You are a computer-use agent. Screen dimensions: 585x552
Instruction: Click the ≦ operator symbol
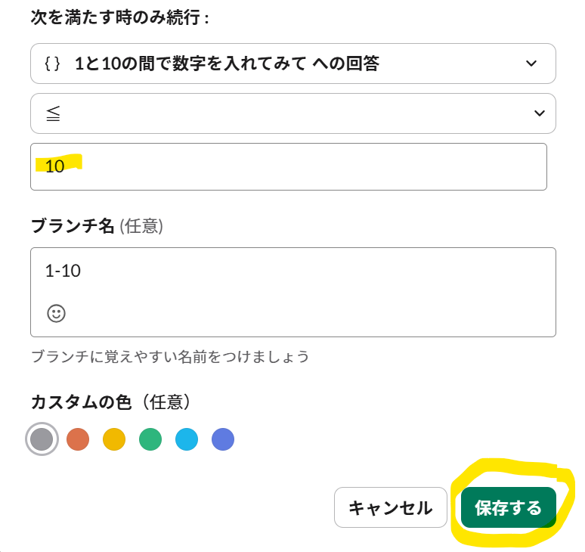(53, 113)
